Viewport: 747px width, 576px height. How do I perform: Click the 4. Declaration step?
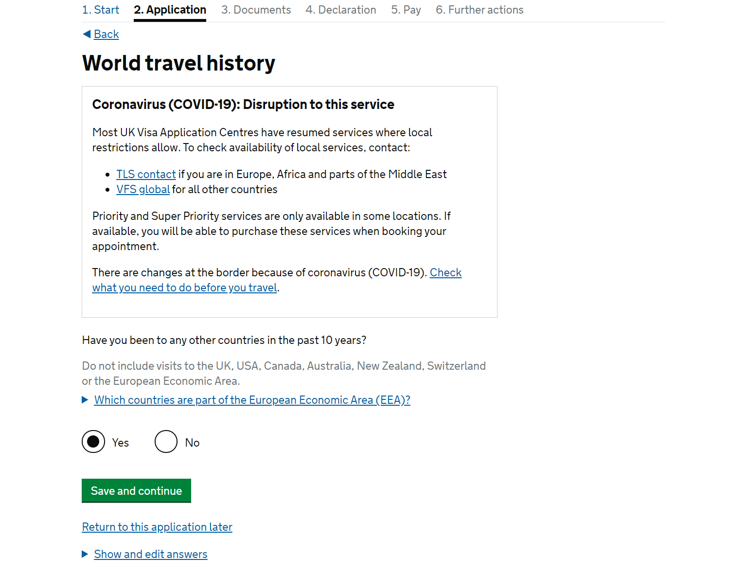point(341,10)
